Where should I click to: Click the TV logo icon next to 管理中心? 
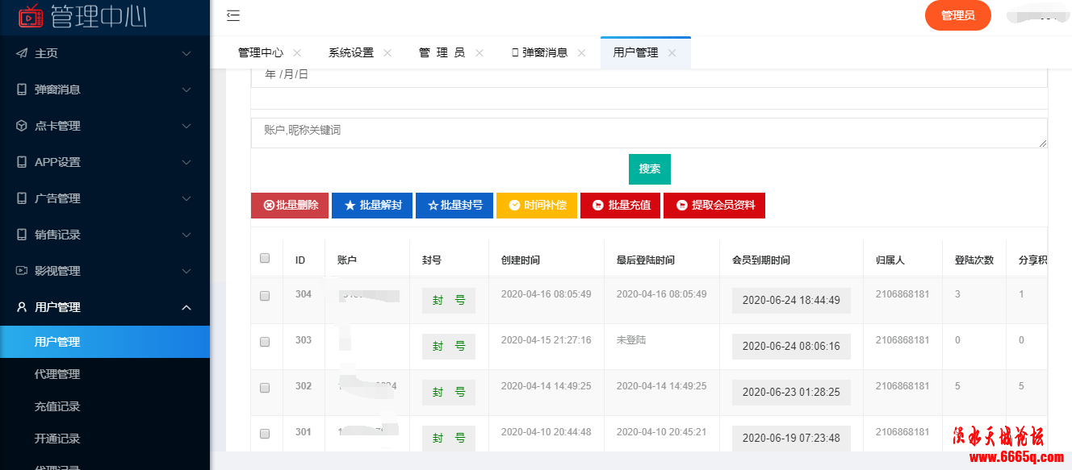(31, 15)
